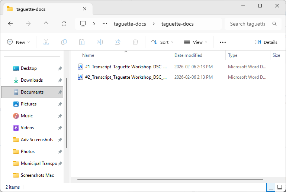Open the See more ellipsis menu
Viewport: 286px width, 192px height.
coord(223,42)
